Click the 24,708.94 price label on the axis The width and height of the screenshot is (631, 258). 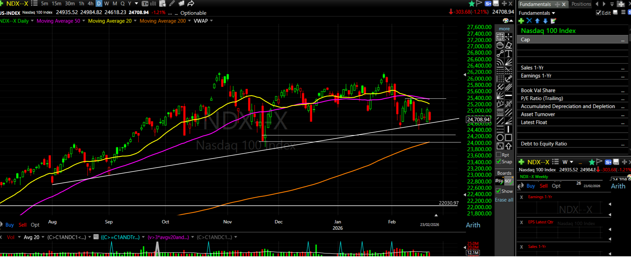click(478, 119)
